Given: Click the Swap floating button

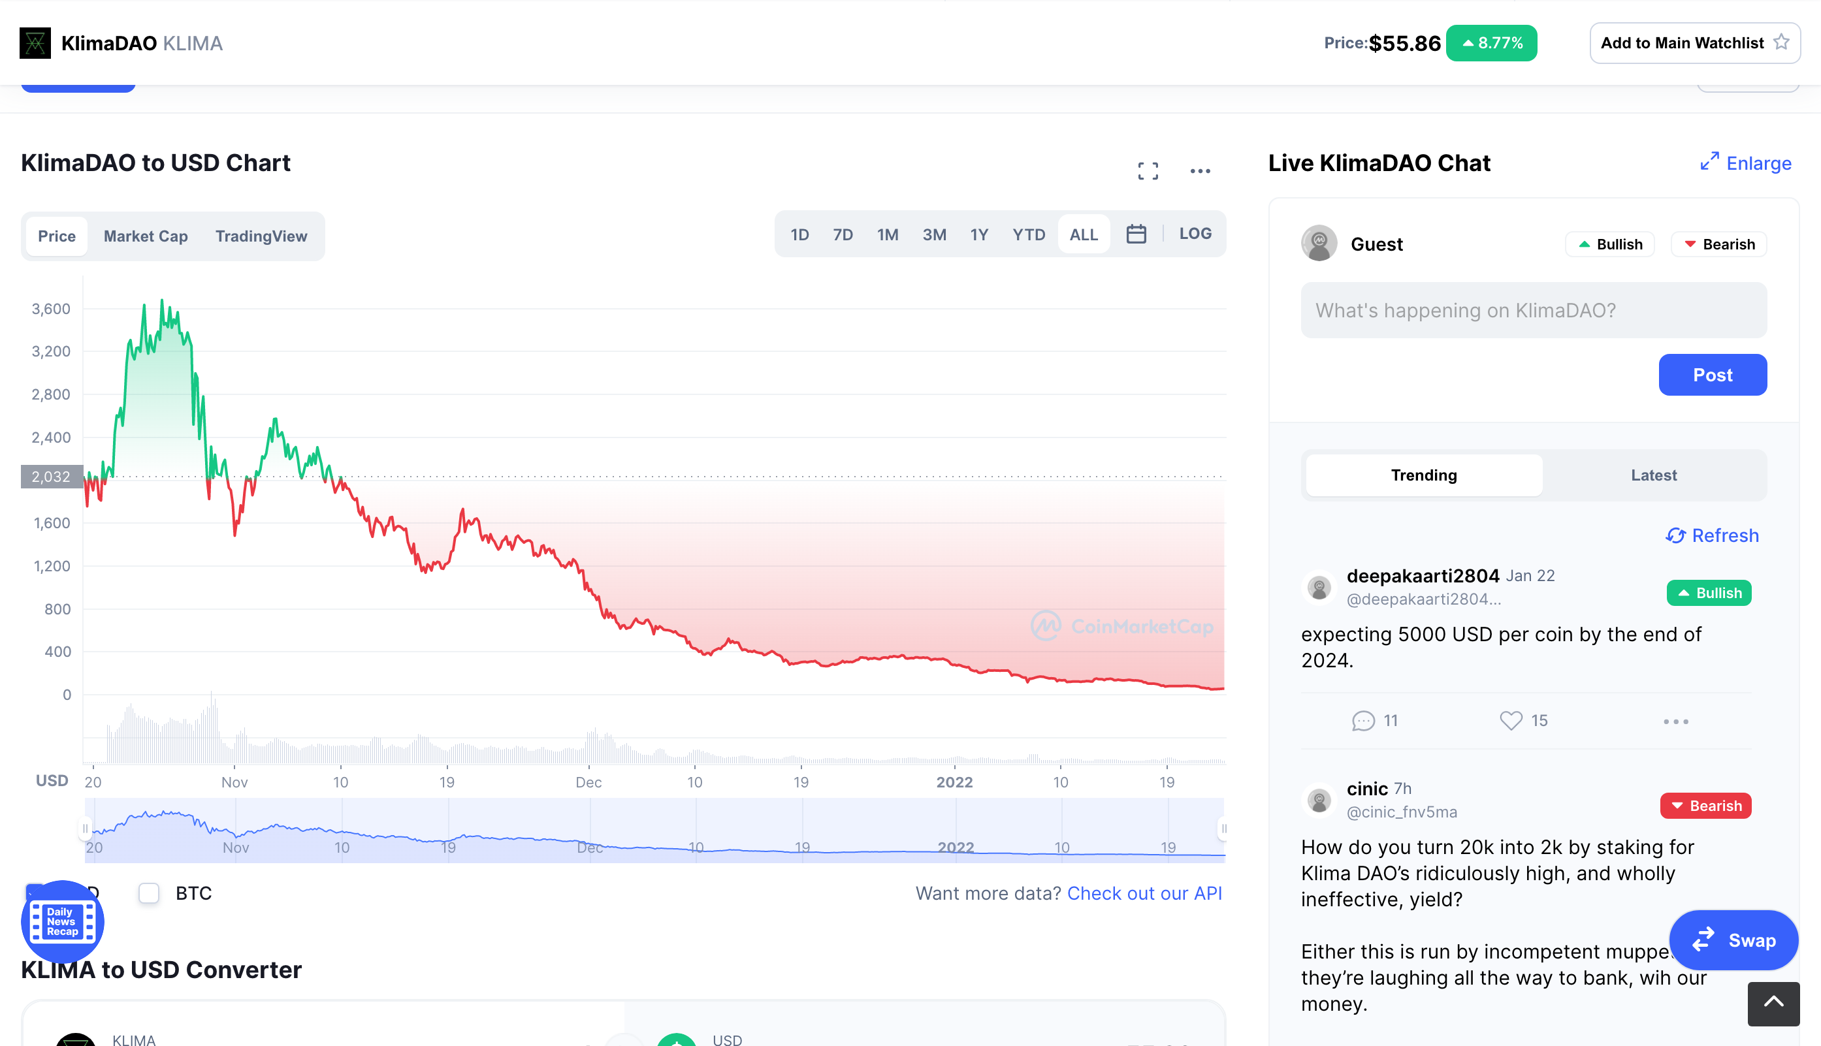Looking at the screenshot, I should point(1733,940).
